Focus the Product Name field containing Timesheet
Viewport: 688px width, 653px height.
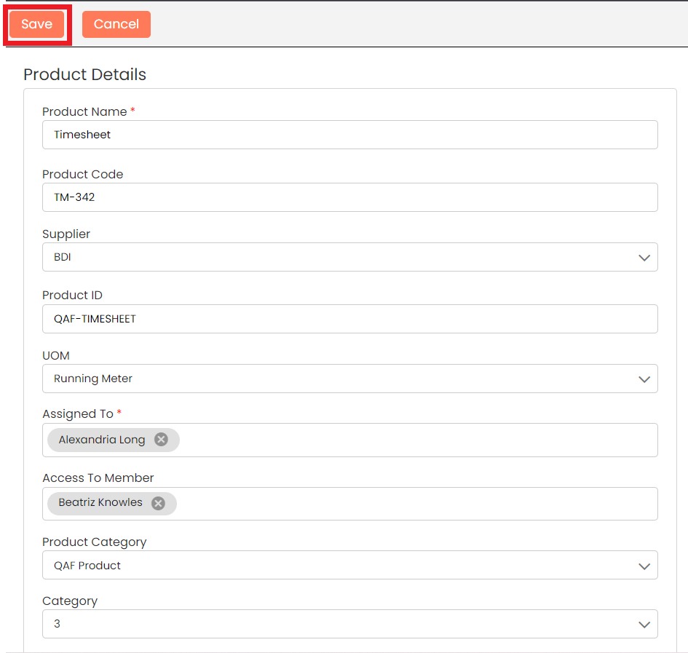tap(349, 135)
